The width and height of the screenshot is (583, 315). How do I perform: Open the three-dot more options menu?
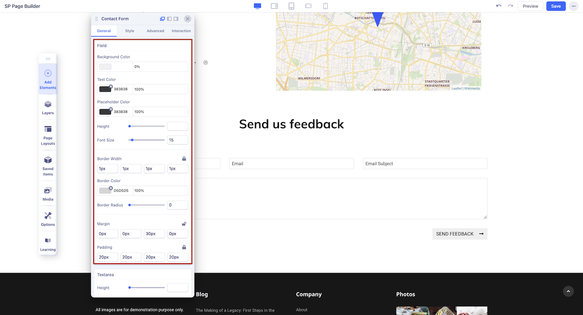coord(573,6)
